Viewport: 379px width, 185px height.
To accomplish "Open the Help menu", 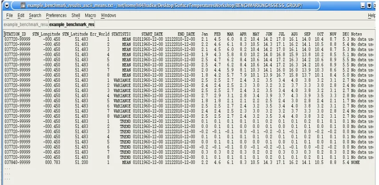I will tap(372, 15).
